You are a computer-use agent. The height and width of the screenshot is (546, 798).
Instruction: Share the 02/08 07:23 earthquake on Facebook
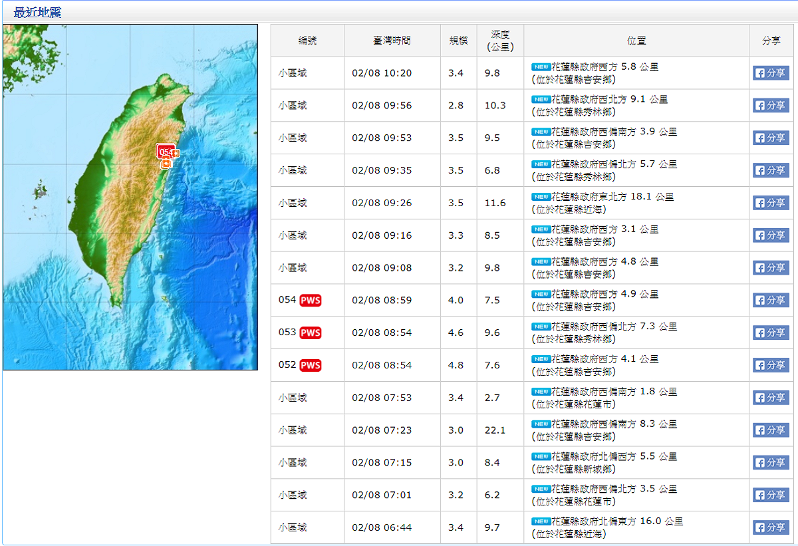tap(771, 430)
